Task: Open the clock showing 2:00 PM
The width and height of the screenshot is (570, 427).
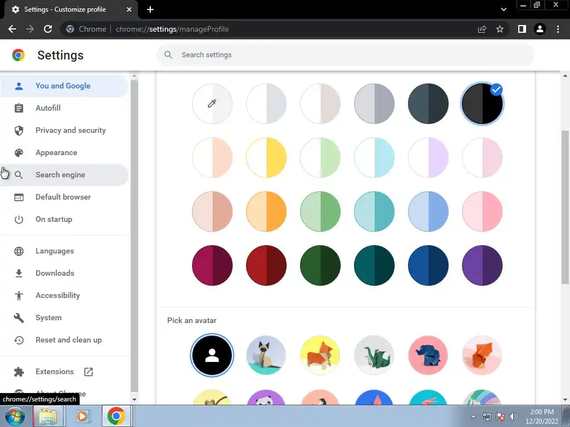Action: click(x=542, y=416)
